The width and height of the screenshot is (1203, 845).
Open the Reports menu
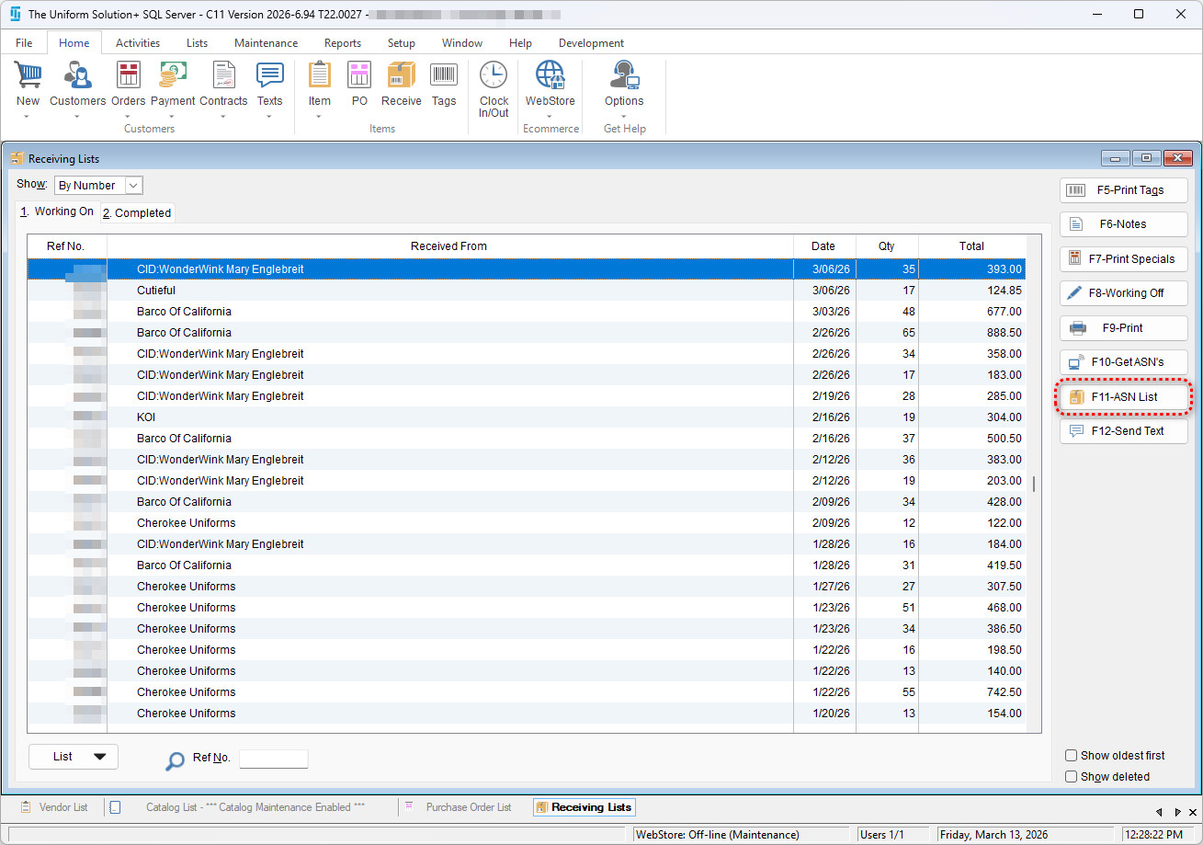click(x=342, y=43)
